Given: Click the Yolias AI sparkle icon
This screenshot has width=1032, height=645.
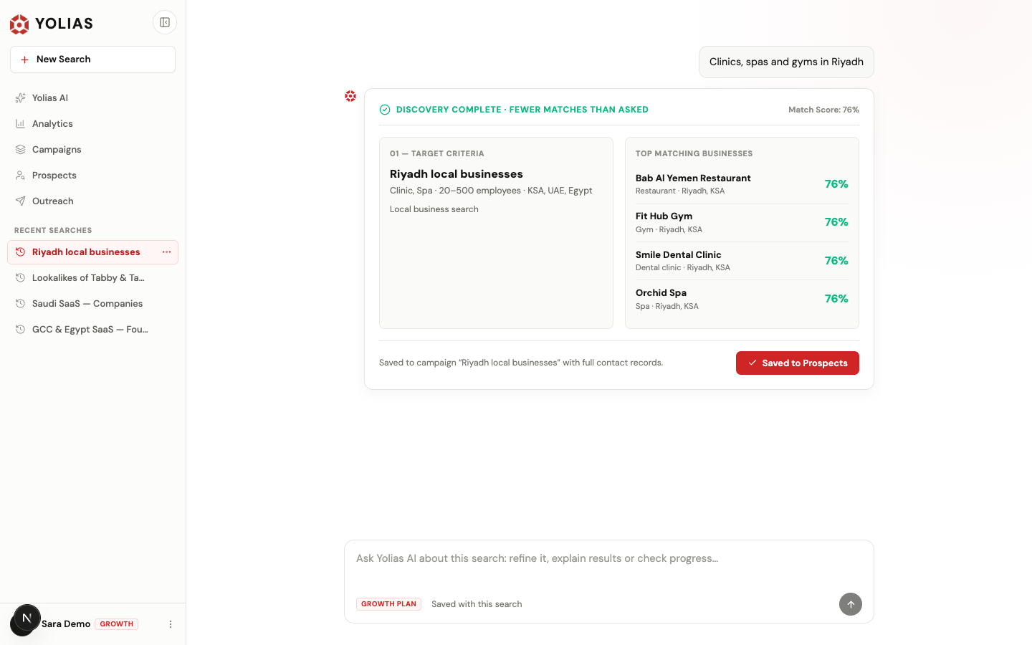Looking at the screenshot, I should tap(20, 98).
